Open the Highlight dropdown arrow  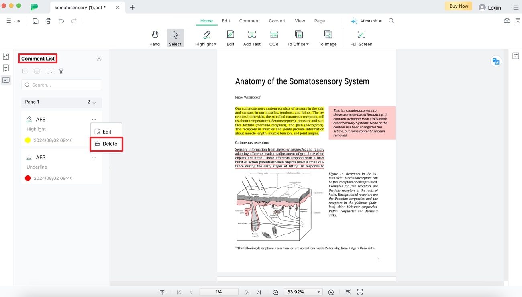(215, 44)
